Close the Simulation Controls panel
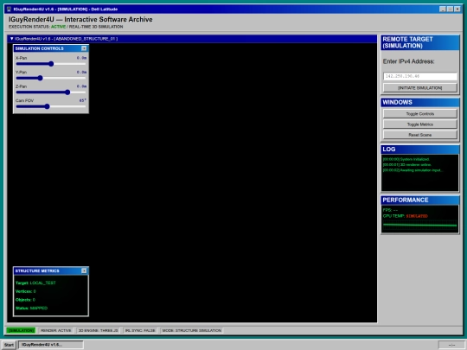 click(84, 48)
